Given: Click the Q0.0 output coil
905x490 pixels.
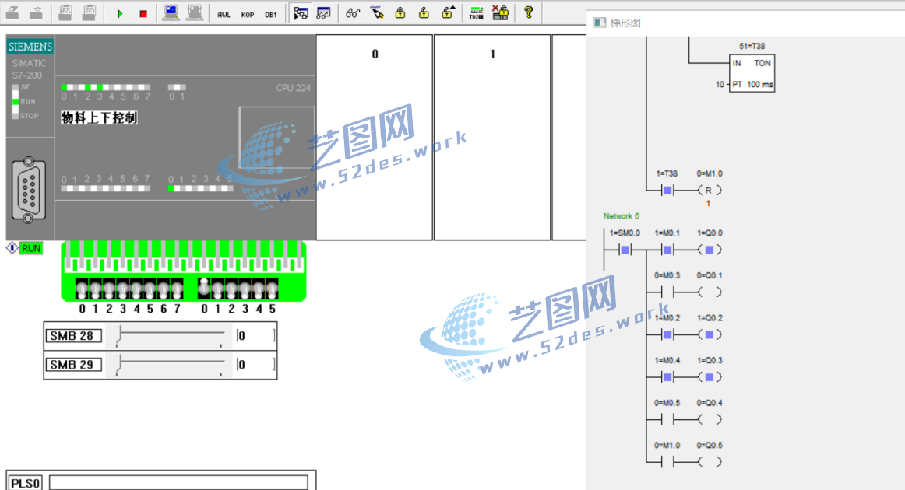Looking at the screenshot, I should tap(710, 250).
